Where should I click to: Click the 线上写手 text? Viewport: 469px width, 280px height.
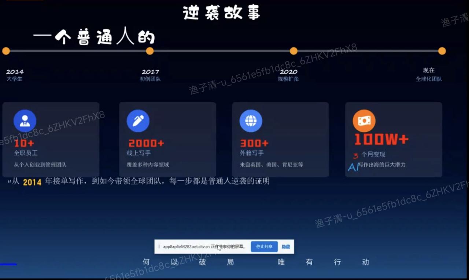point(139,153)
